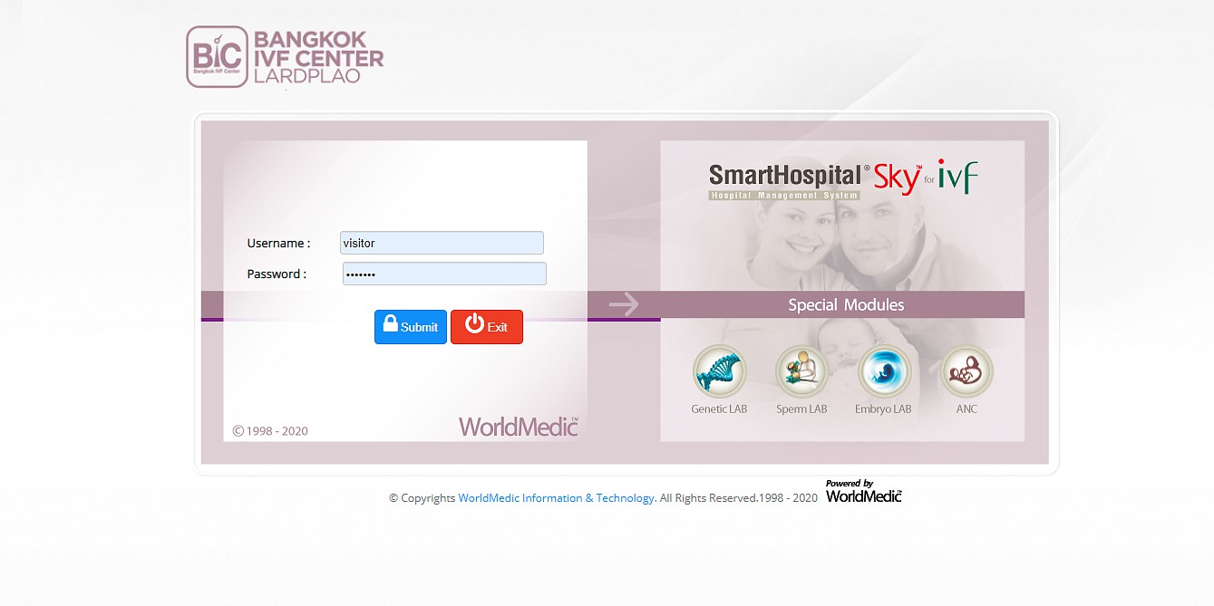Click the Bangkok IVF Center Lardplao logo

point(285,57)
